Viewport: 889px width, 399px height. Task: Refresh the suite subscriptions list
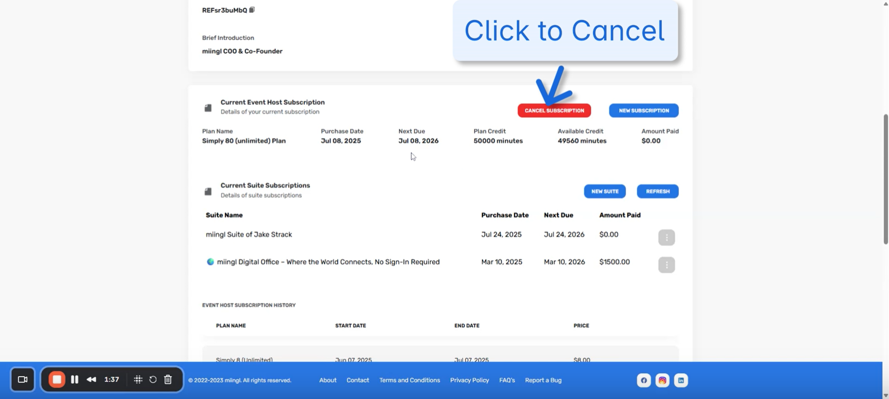point(657,191)
